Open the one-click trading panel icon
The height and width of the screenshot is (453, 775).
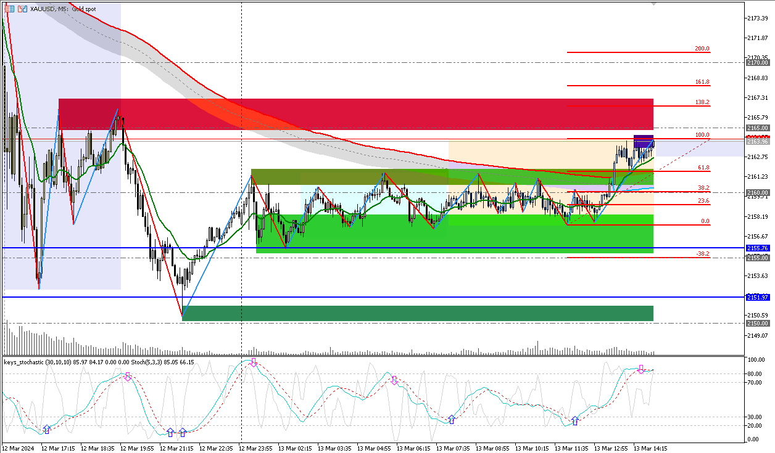[x=9, y=9]
